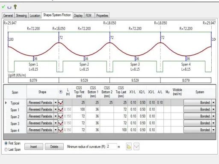The height and width of the screenshot is (164, 219).
Task: Open the key help icon
Action: point(15,7)
